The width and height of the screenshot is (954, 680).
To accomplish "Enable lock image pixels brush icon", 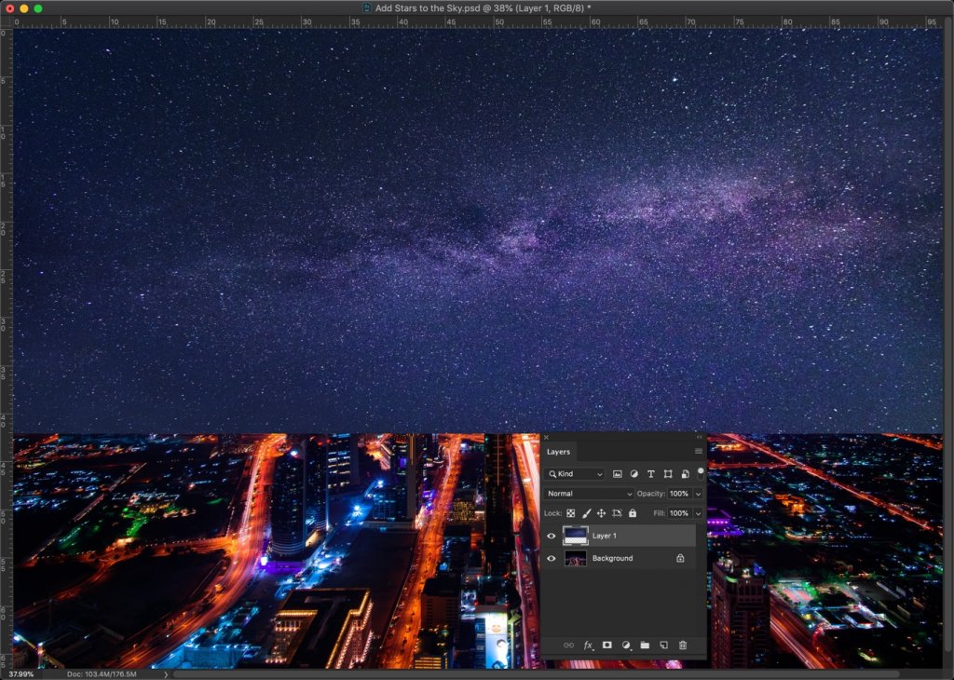I will (x=586, y=513).
